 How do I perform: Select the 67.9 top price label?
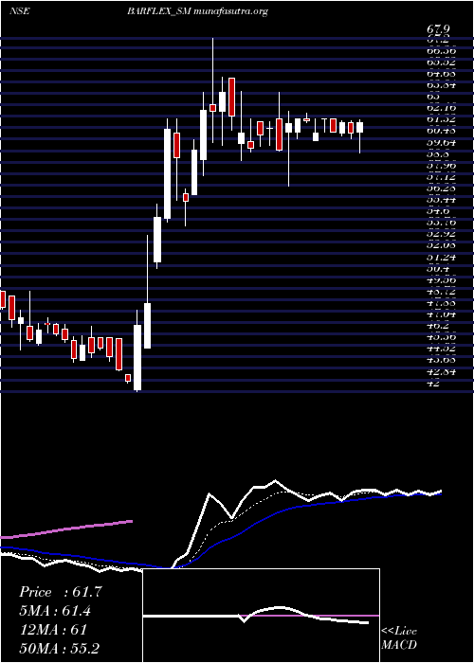click(438, 30)
